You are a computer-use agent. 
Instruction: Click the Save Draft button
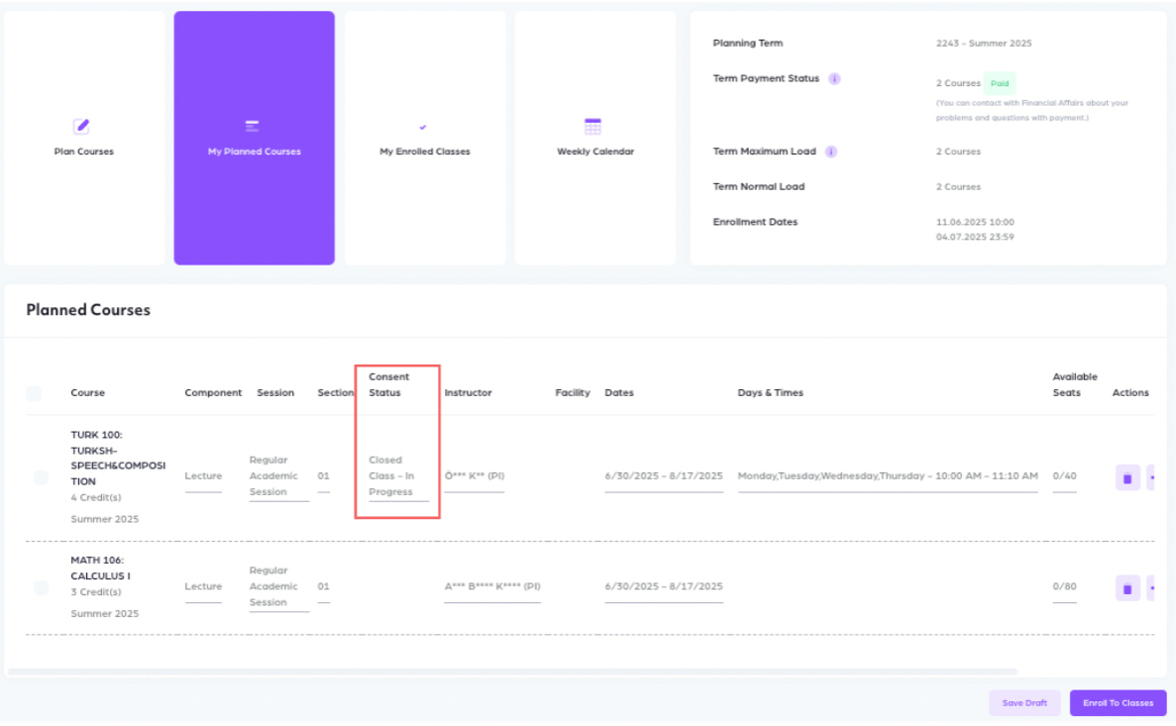[x=1024, y=703]
